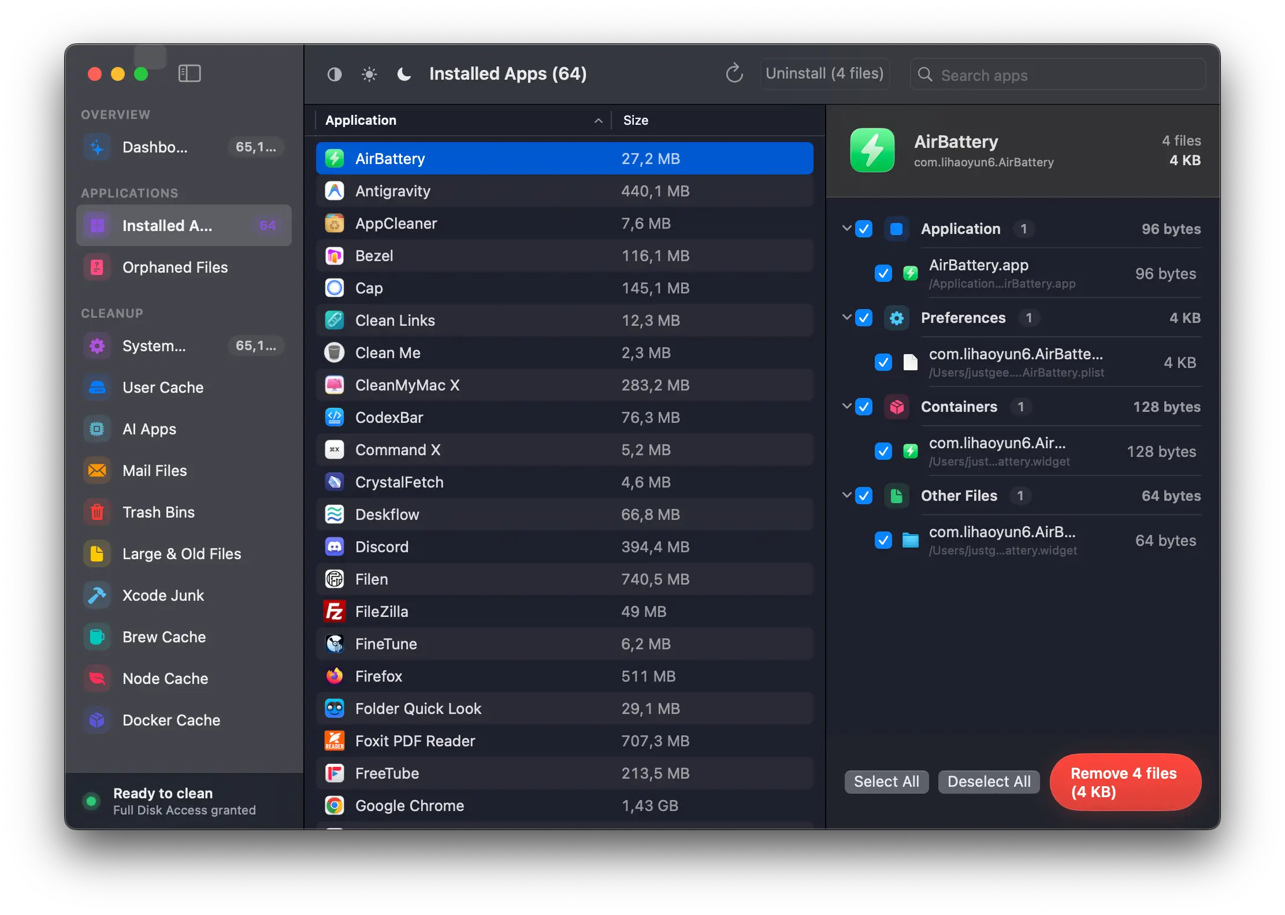The image size is (1285, 915).
Task: Click the CodexBar app icon
Action: (x=335, y=417)
